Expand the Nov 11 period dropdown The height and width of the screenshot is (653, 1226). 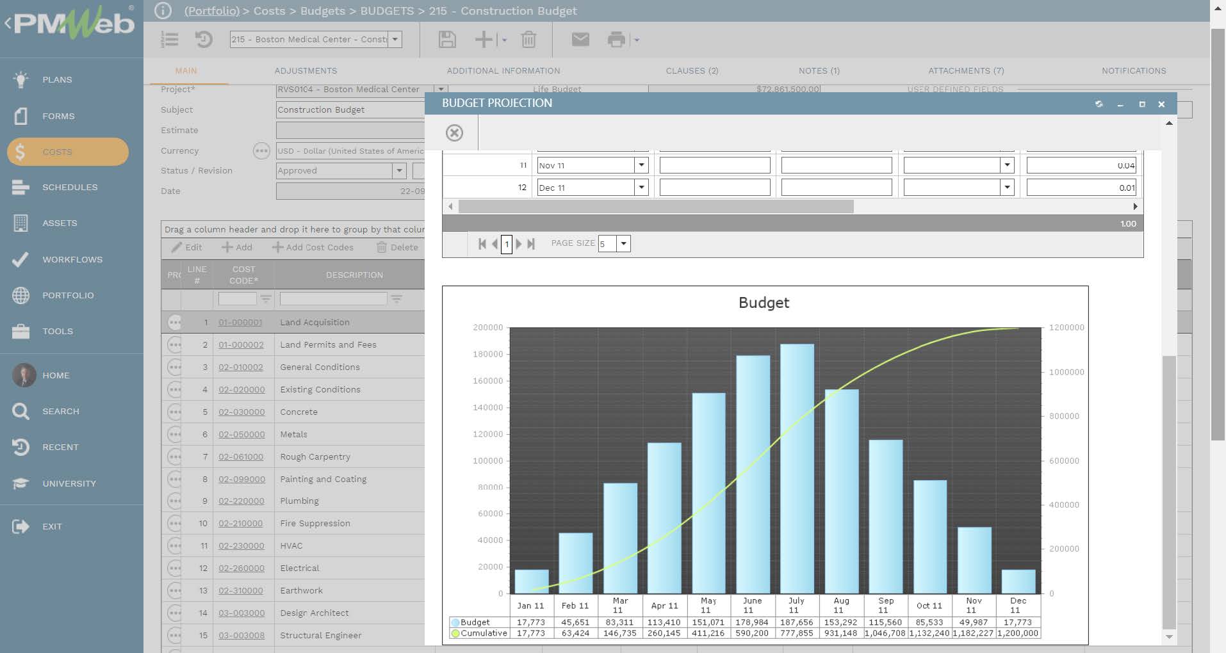click(x=641, y=165)
